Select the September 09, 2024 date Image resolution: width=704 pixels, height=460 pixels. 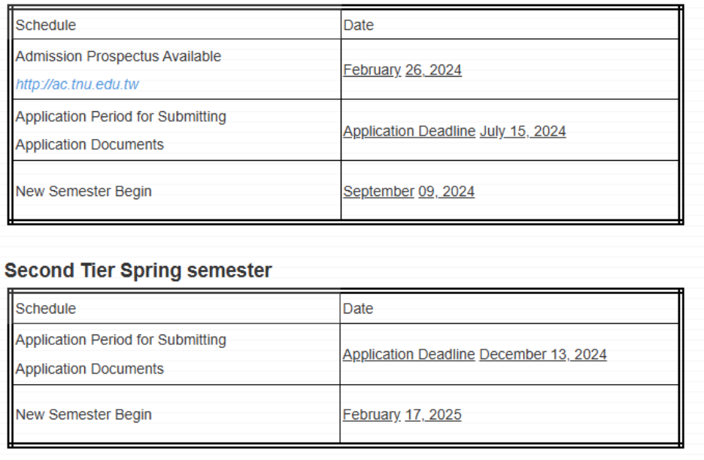click(408, 192)
